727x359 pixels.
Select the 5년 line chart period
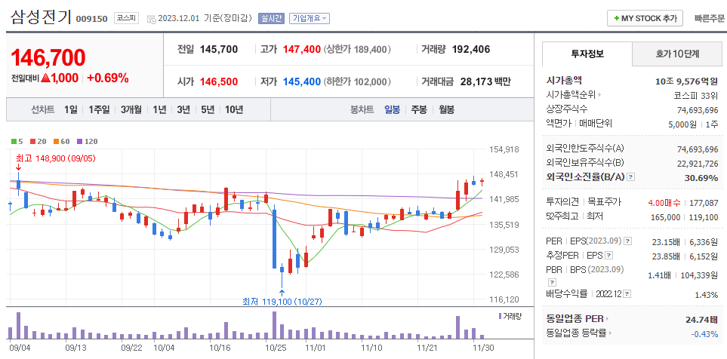[x=208, y=110]
